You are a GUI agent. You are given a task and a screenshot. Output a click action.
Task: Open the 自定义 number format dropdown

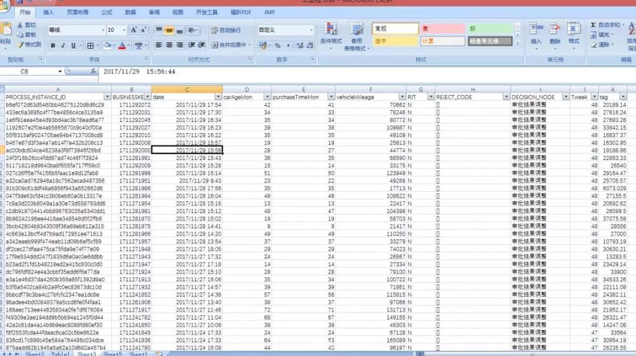click(x=311, y=30)
